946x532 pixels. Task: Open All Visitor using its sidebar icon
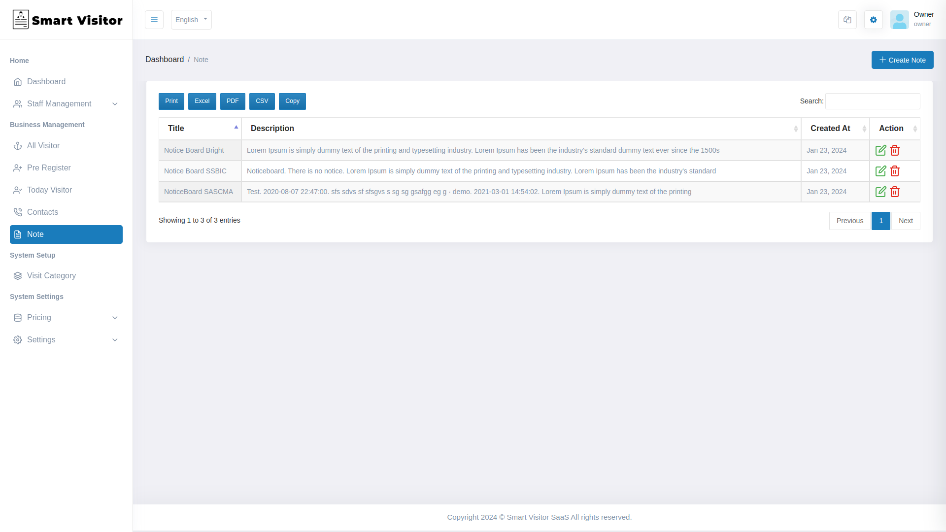18,146
